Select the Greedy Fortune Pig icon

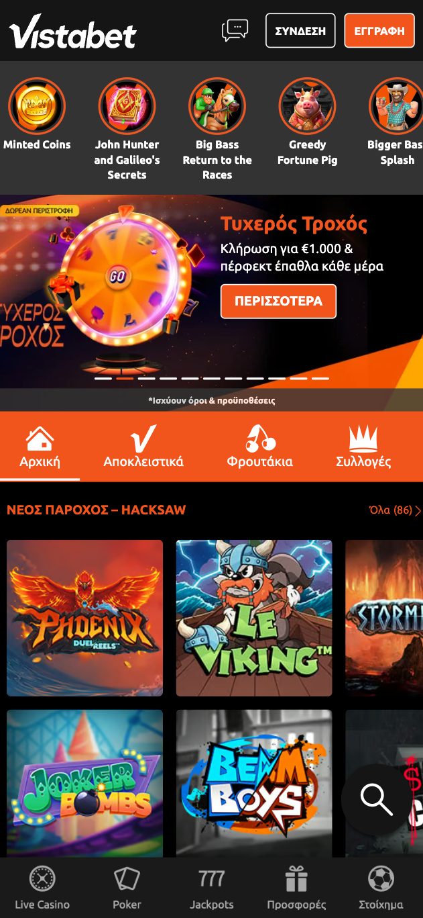coord(307,106)
